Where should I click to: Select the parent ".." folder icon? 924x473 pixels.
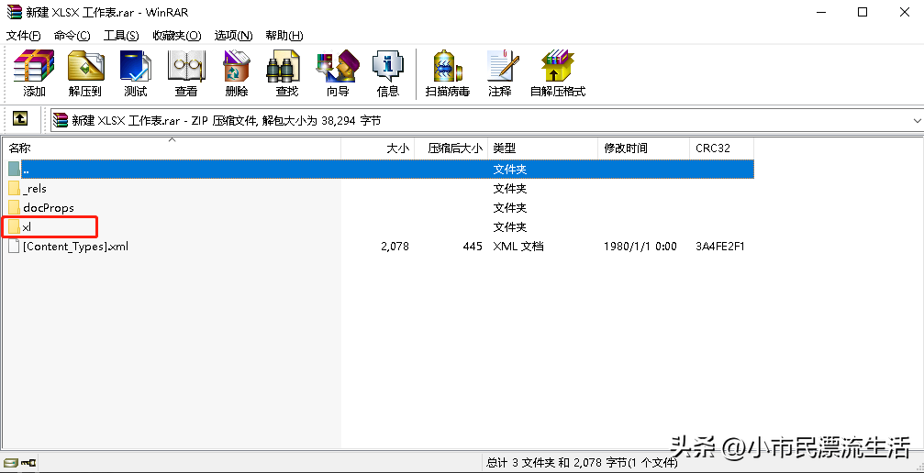pyautogui.click(x=14, y=169)
